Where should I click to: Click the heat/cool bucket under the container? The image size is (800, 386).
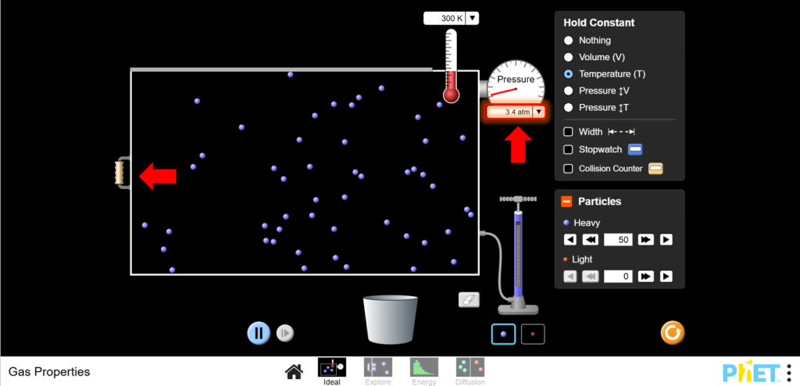click(391, 319)
